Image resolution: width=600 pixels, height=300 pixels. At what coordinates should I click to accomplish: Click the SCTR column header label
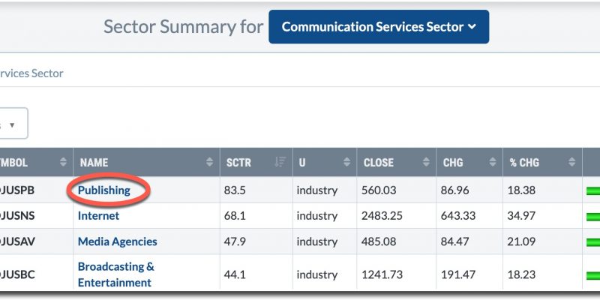coord(241,162)
